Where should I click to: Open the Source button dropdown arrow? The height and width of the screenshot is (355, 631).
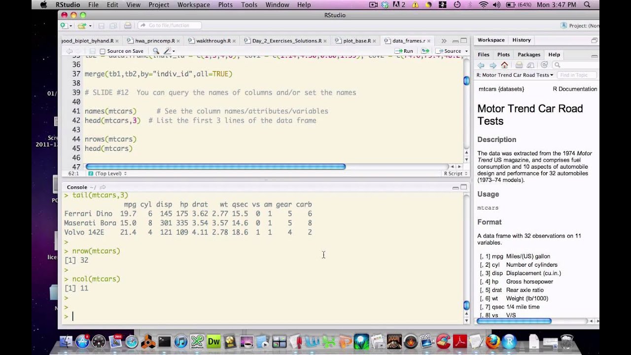(x=465, y=51)
